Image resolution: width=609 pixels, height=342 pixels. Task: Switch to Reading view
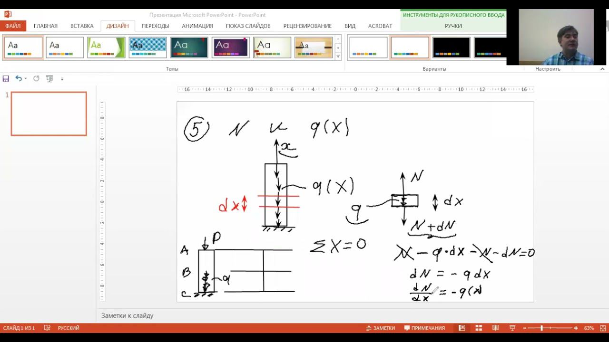(x=495, y=328)
